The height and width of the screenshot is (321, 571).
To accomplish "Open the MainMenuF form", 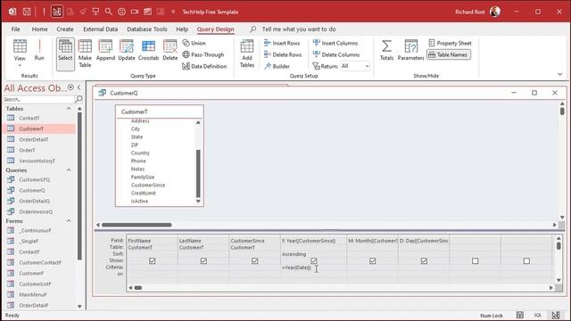I will tap(33, 294).
